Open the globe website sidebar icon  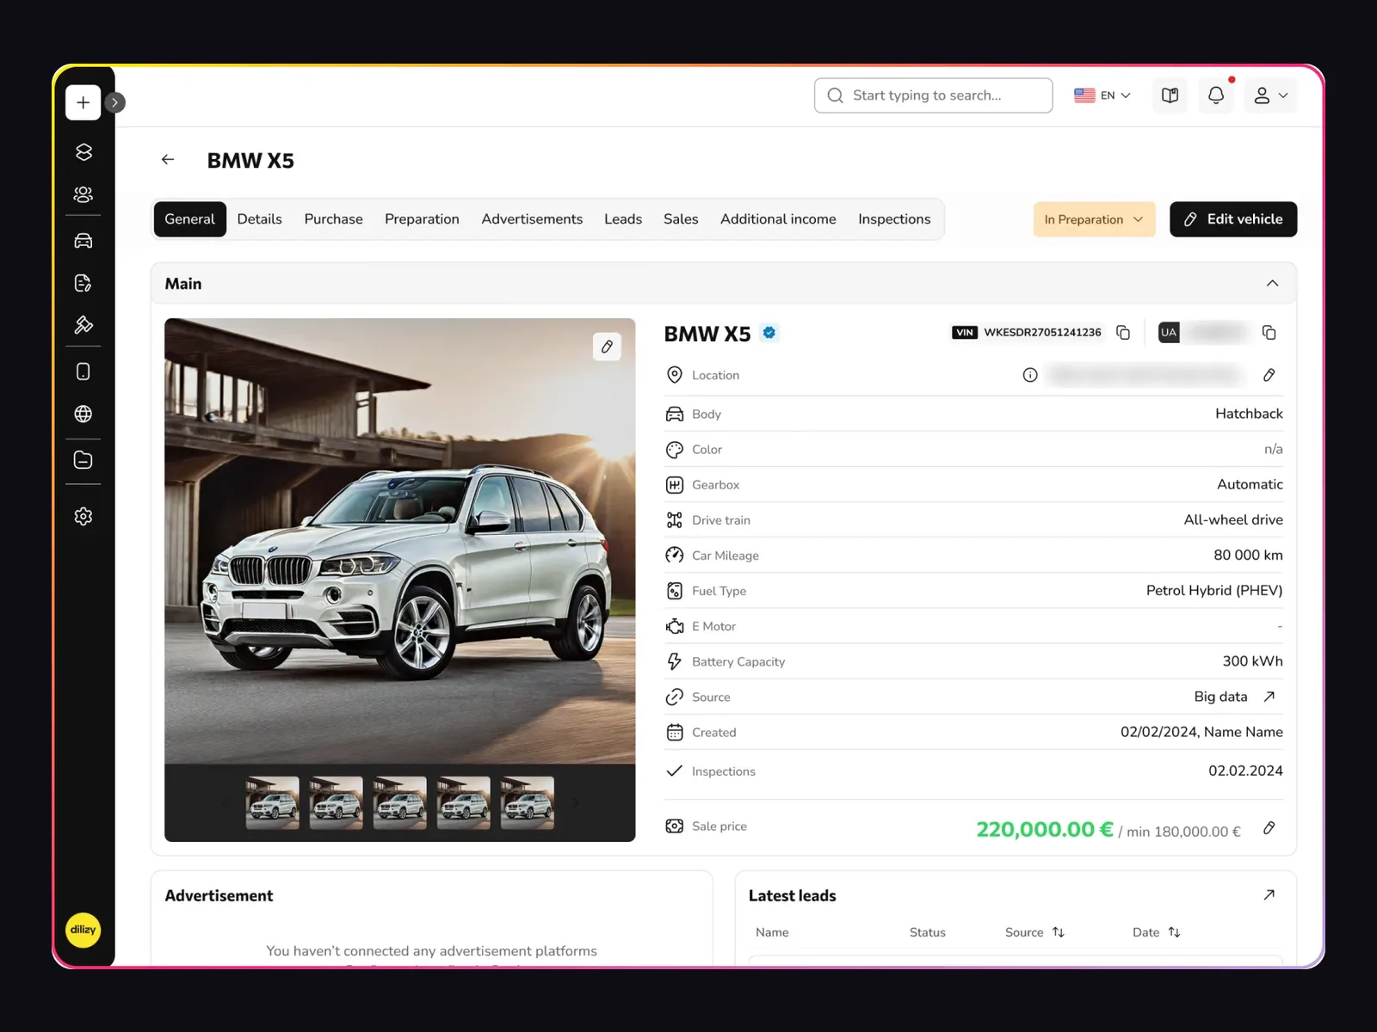(83, 414)
